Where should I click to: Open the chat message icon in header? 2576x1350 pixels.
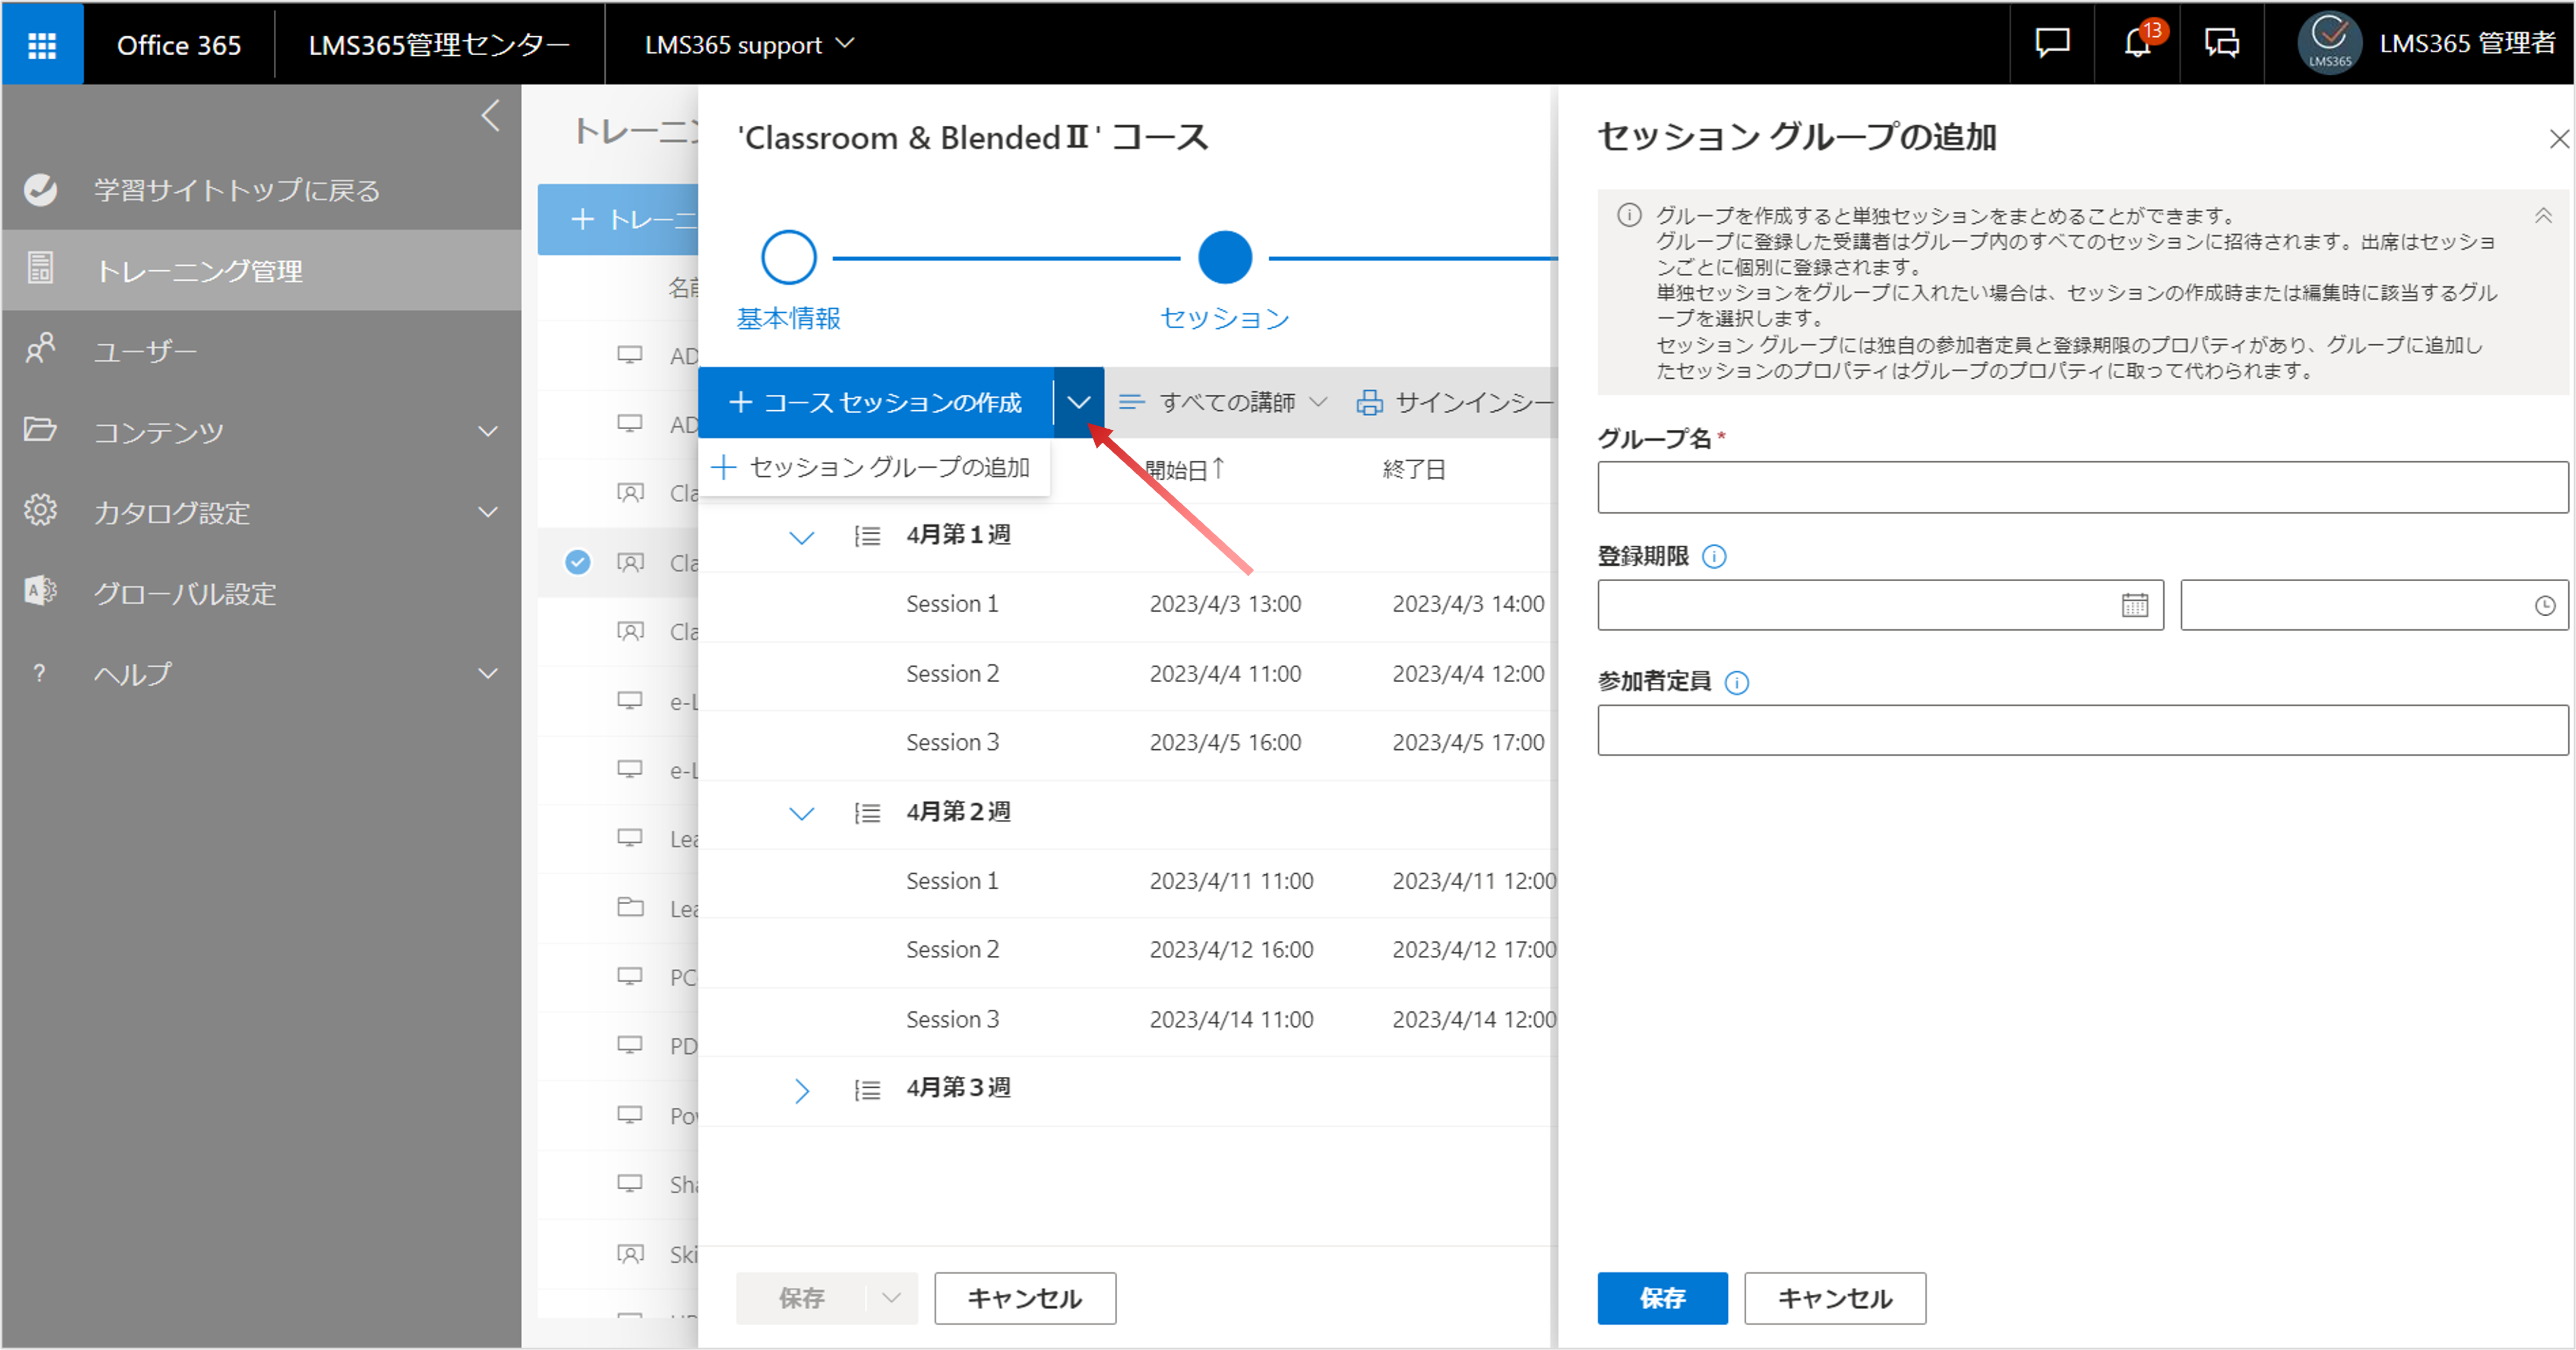point(2052,43)
